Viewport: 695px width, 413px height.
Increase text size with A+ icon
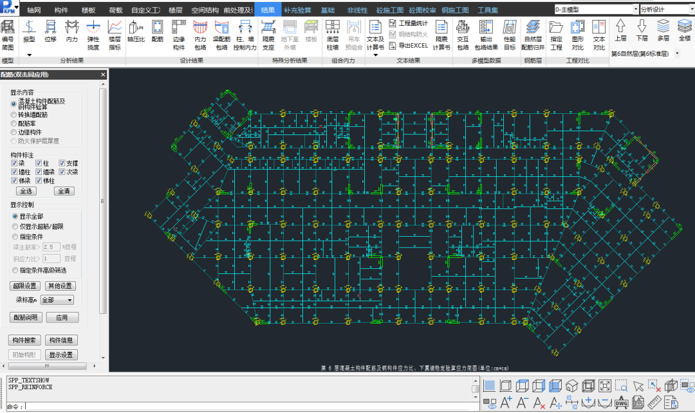coord(506,402)
